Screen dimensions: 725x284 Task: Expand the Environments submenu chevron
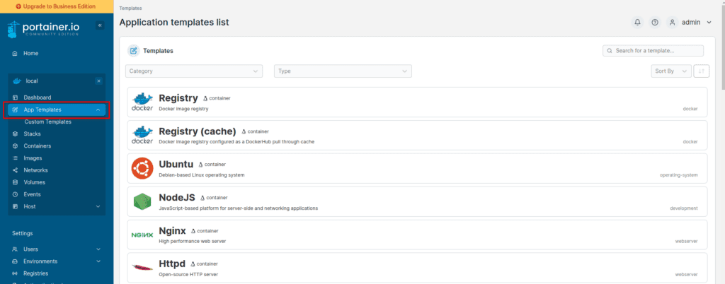(98, 261)
